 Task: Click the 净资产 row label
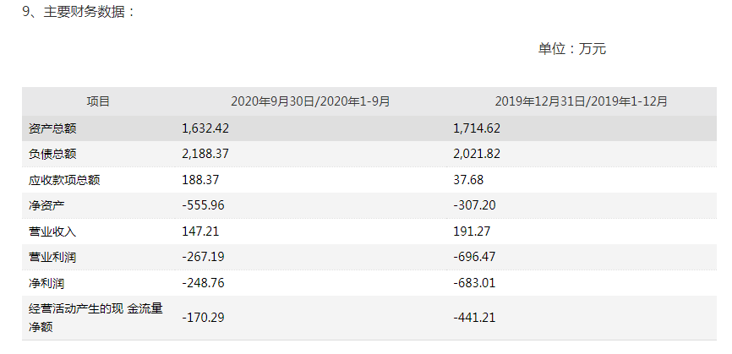41,205
